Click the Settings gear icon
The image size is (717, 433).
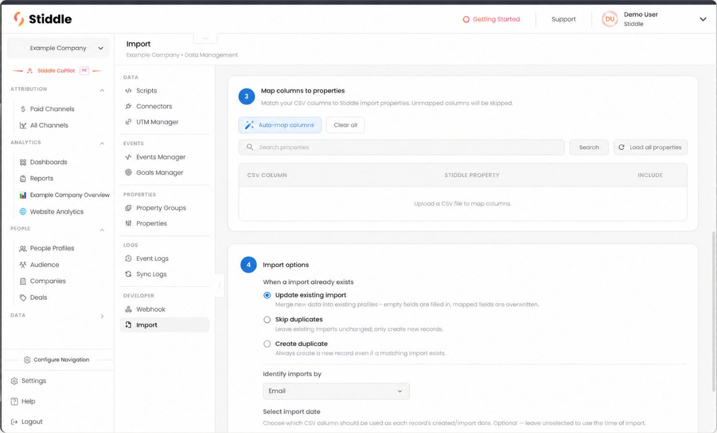coord(14,381)
